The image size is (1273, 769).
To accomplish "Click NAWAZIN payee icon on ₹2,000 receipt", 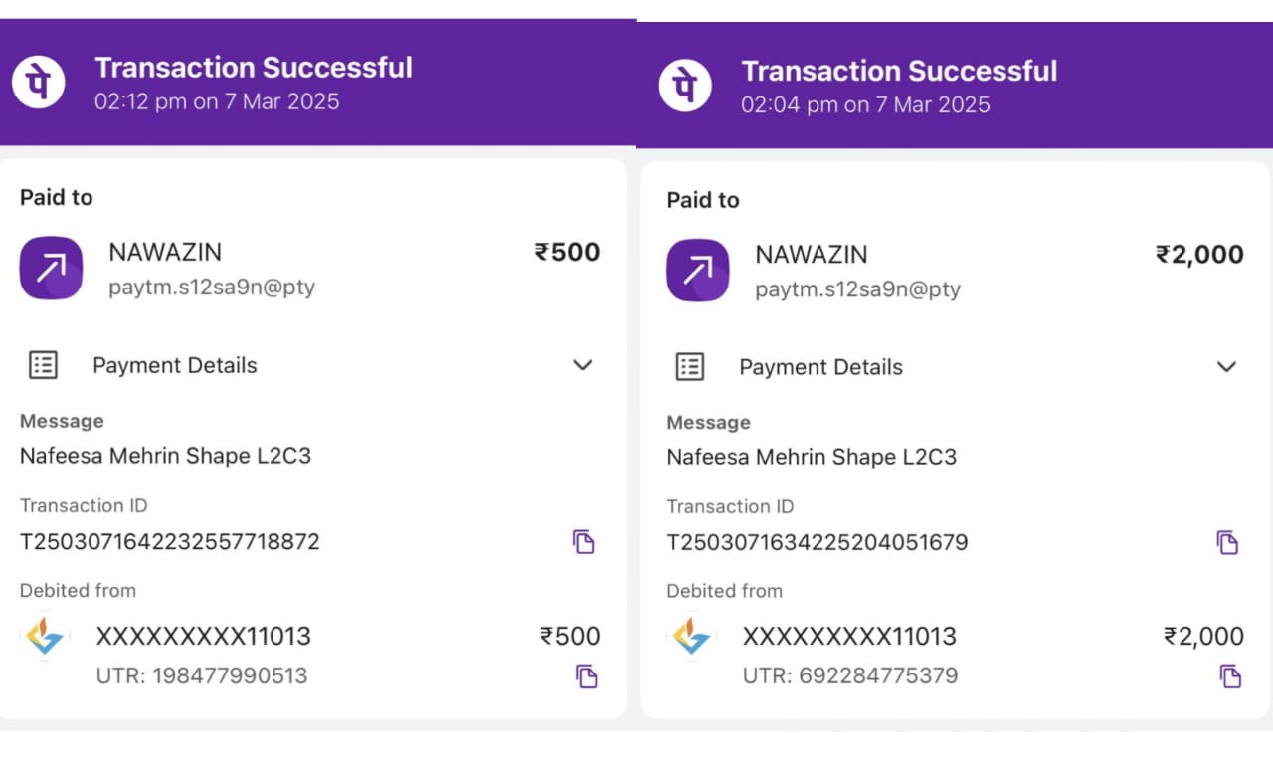I will coord(698,270).
